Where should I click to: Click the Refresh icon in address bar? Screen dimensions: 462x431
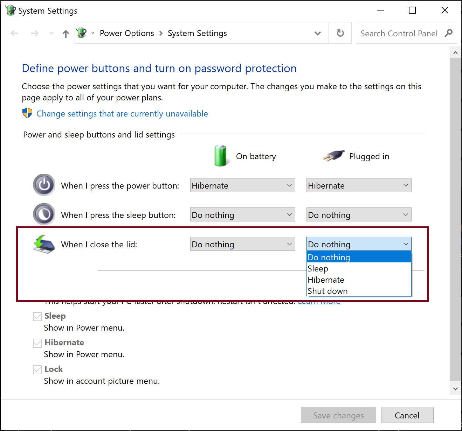(340, 33)
